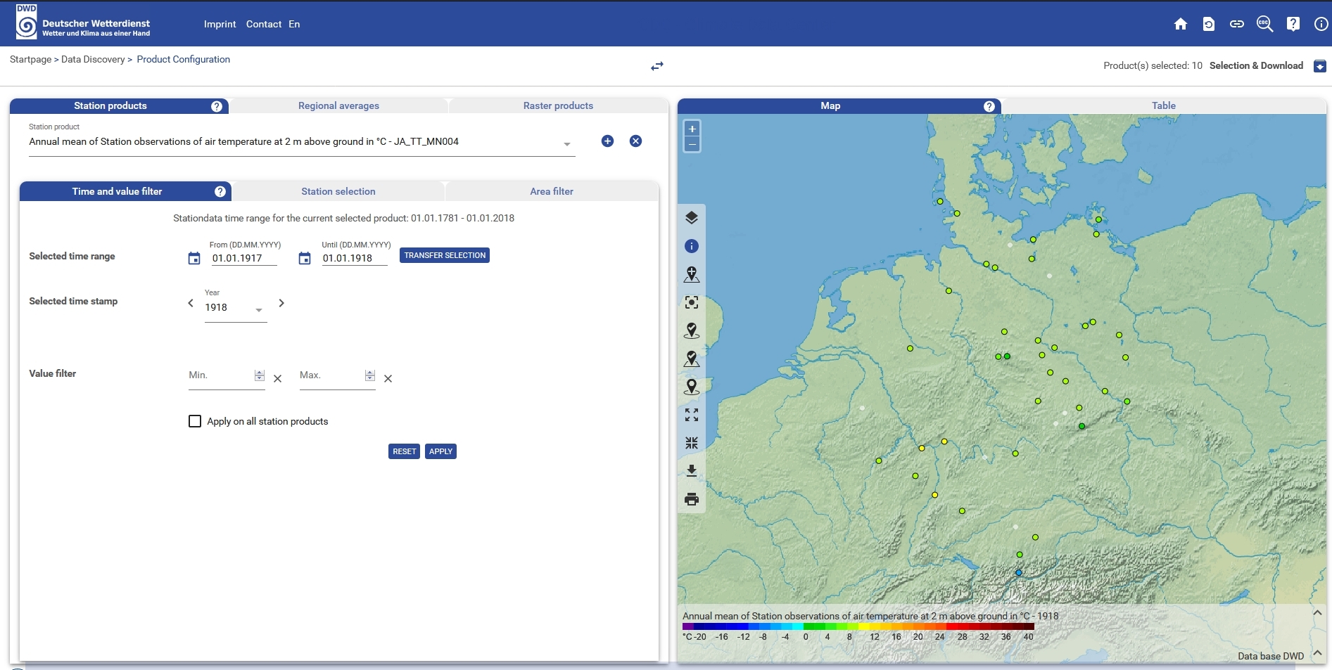Switch to the Regional averages tab

[338, 106]
